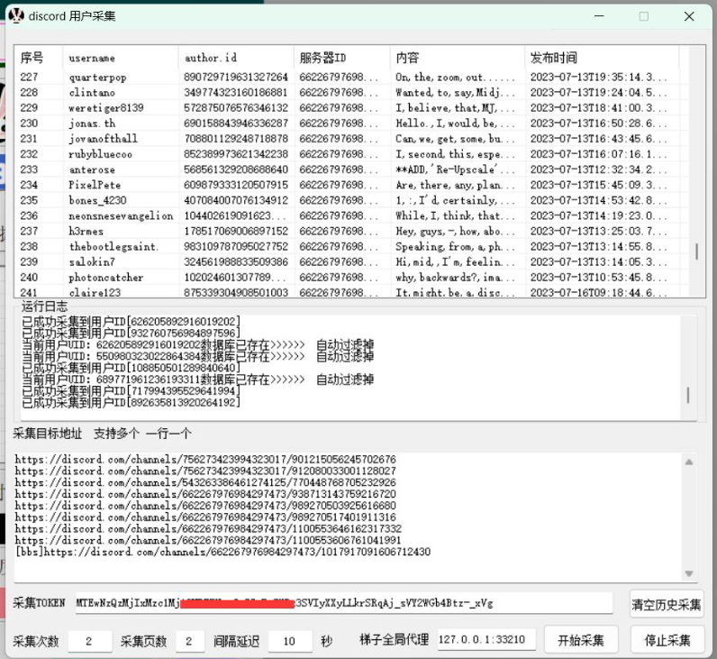Image resolution: width=717 pixels, height=659 pixels.
Task: Click log line with ID 932760756984897596
Action: pos(131,334)
